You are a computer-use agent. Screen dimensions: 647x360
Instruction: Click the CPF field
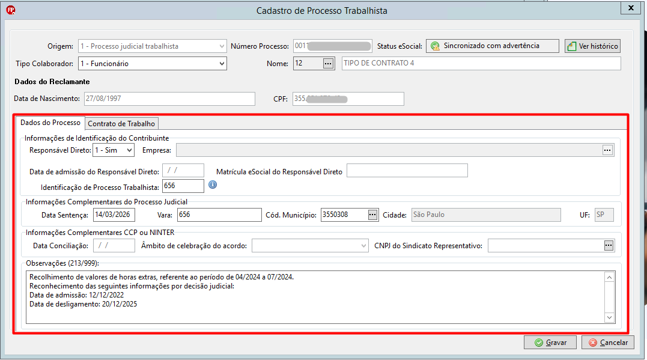[x=348, y=99]
